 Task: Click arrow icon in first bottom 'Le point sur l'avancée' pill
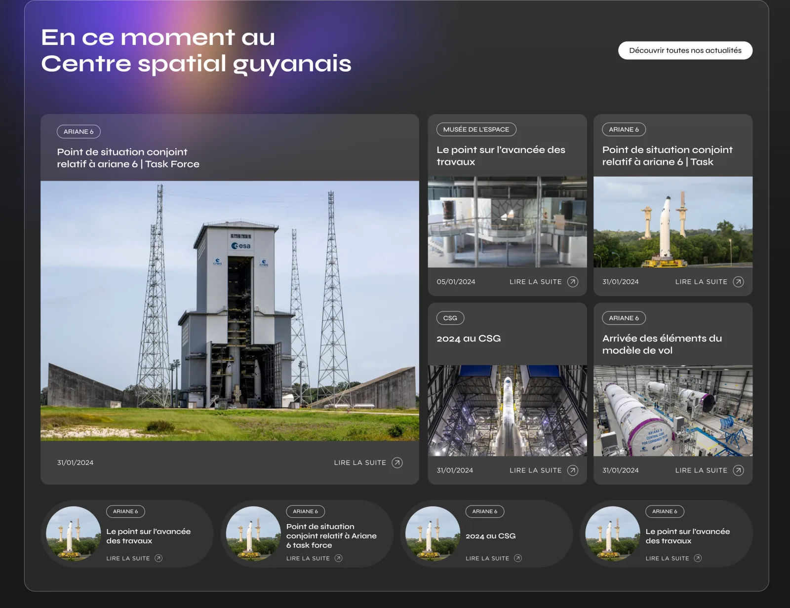pos(158,558)
